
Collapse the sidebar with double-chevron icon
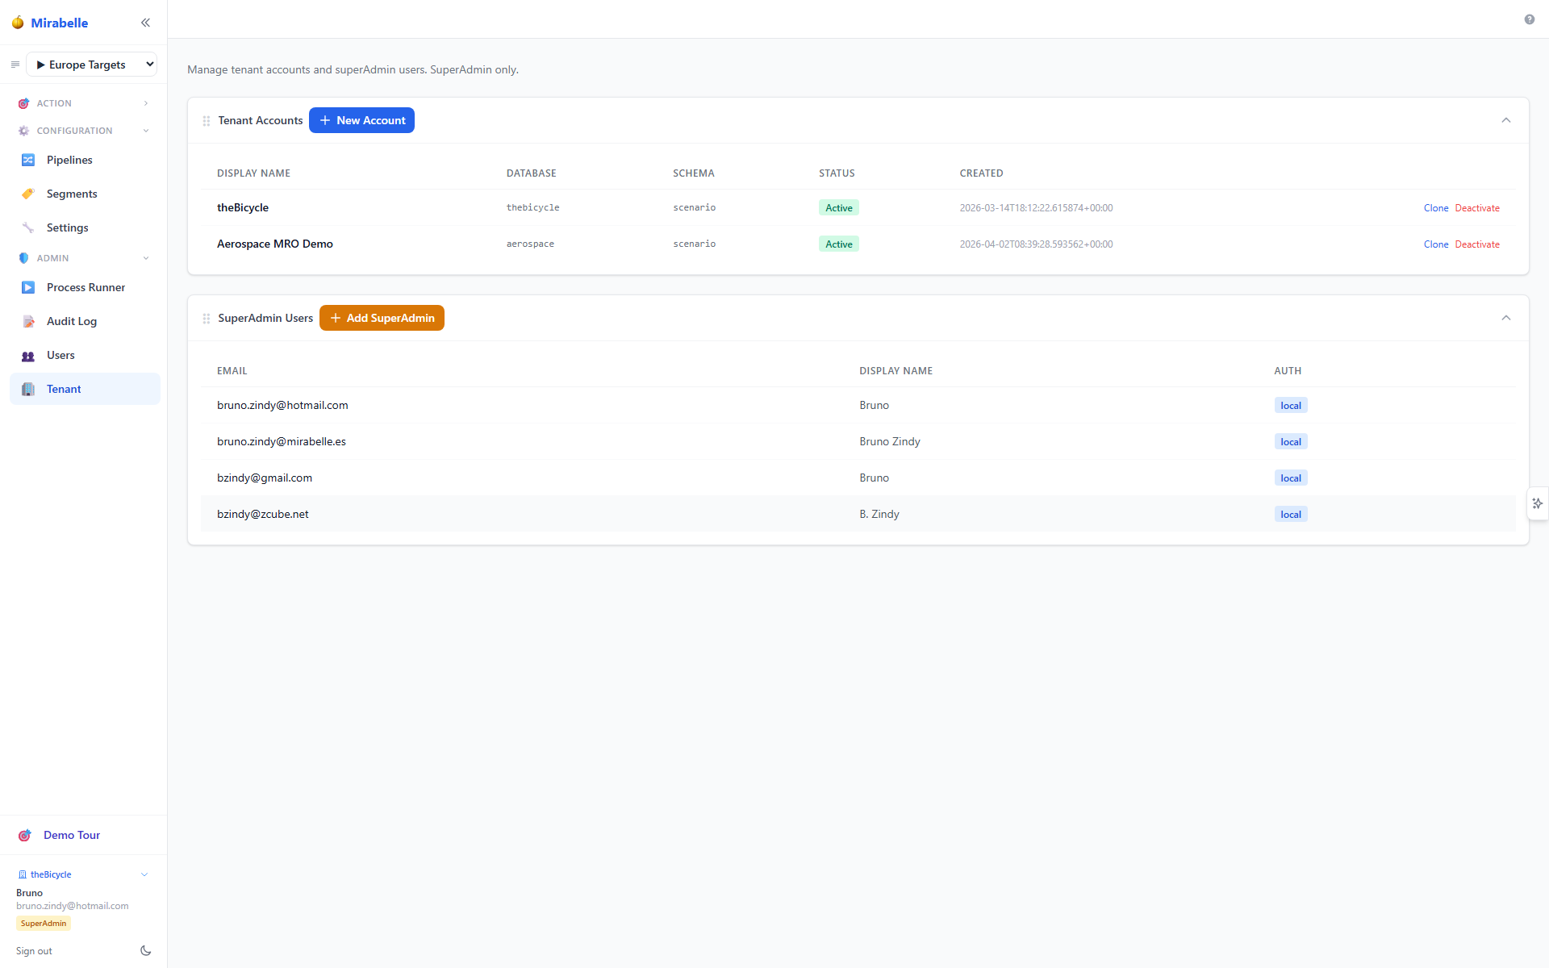point(145,23)
